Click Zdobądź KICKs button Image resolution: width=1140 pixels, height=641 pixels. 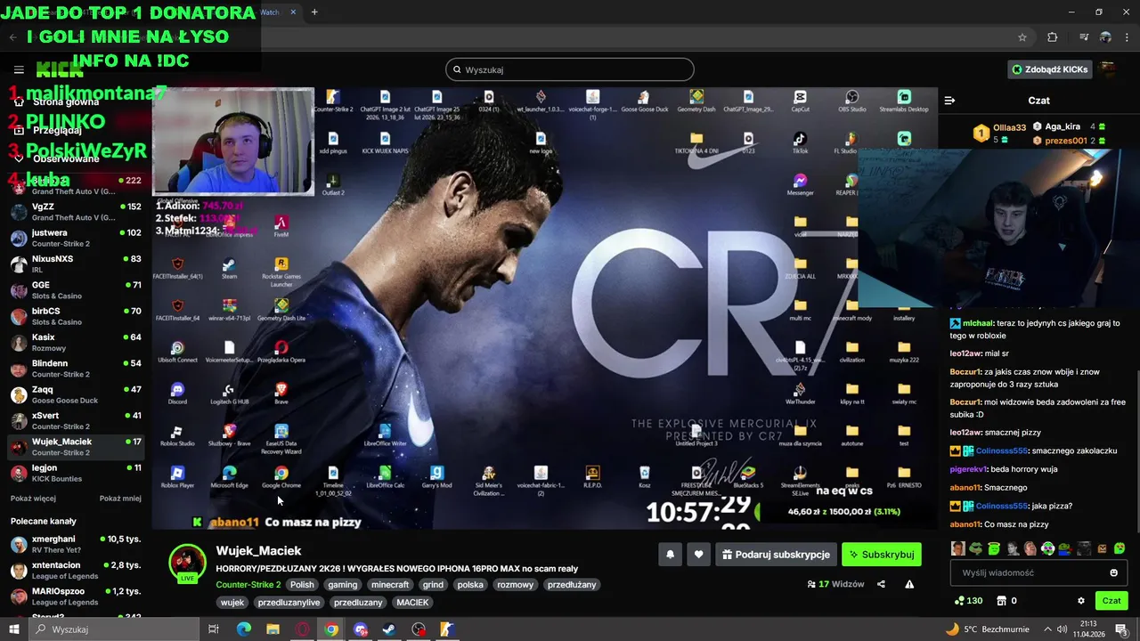(1049, 69)
